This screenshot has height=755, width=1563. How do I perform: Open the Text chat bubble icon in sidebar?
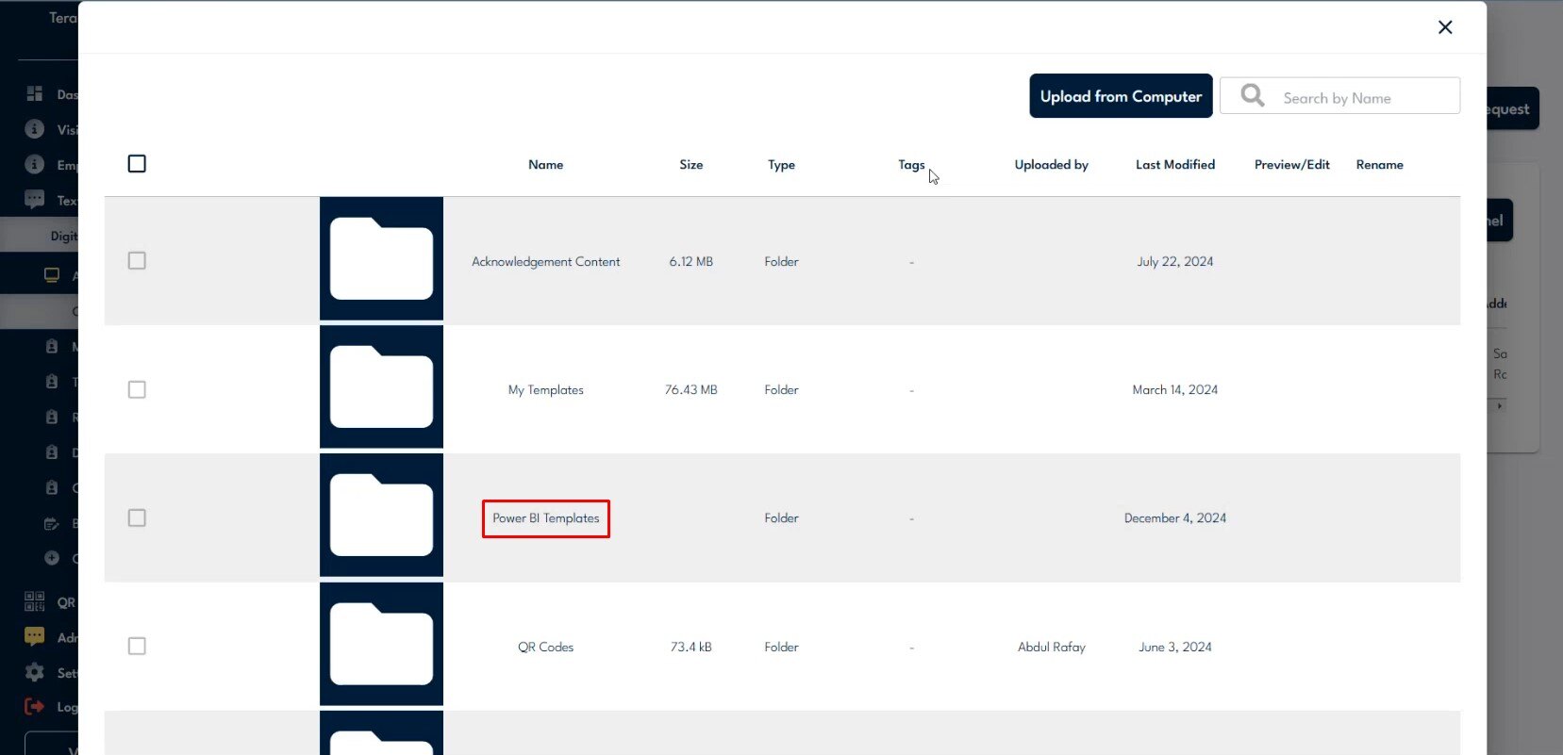tap(35, 200)
